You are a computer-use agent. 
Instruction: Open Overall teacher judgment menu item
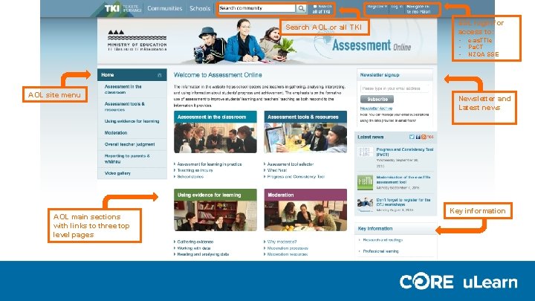(132, 144)
